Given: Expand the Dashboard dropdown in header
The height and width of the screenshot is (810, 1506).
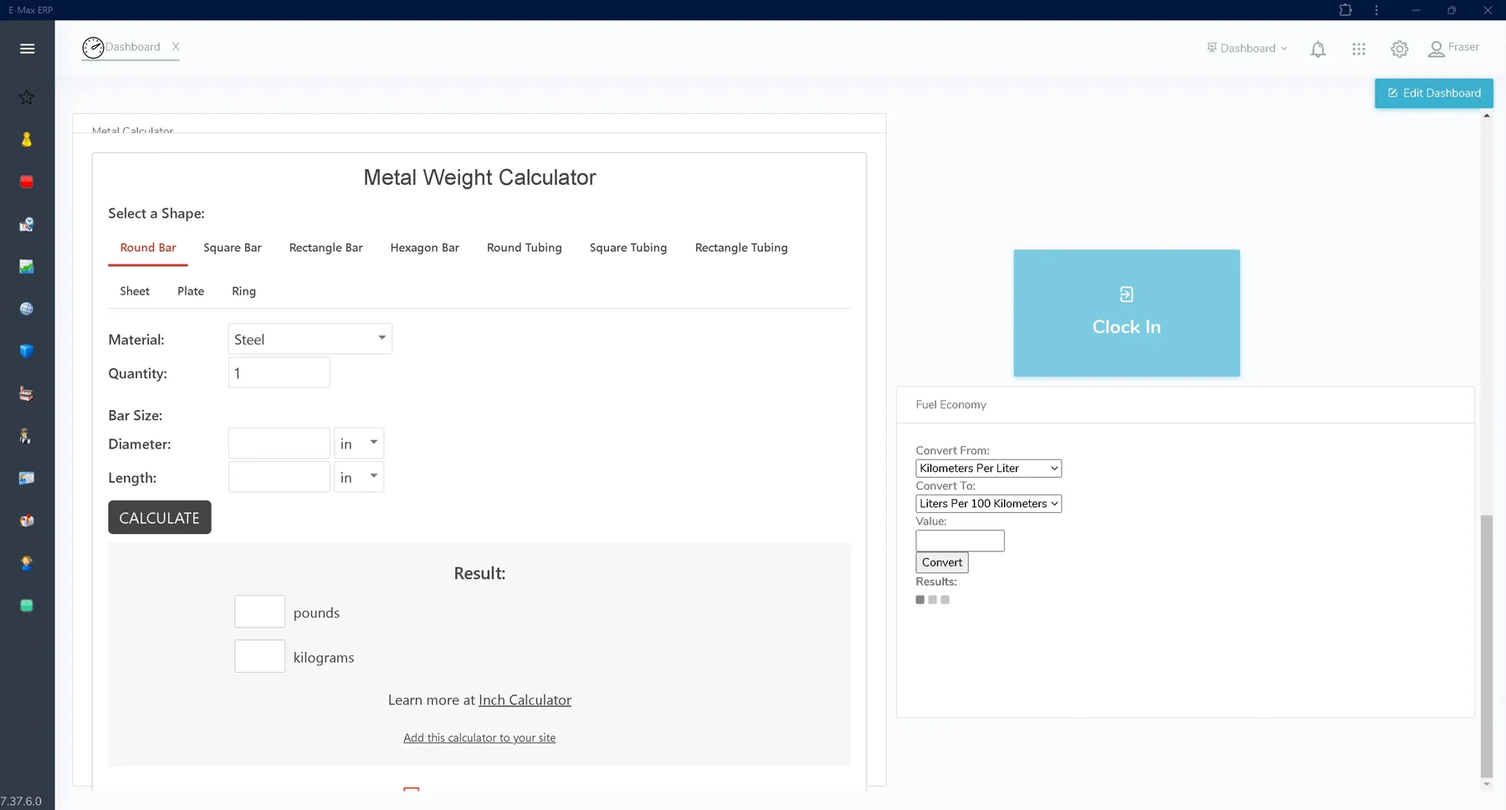Looking at the screenshot, I should point(1247,49).
